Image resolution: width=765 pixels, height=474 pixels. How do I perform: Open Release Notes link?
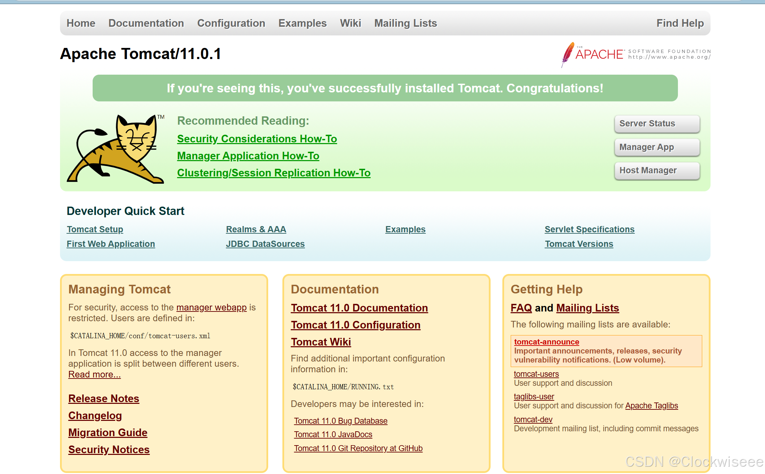point(103,398)
